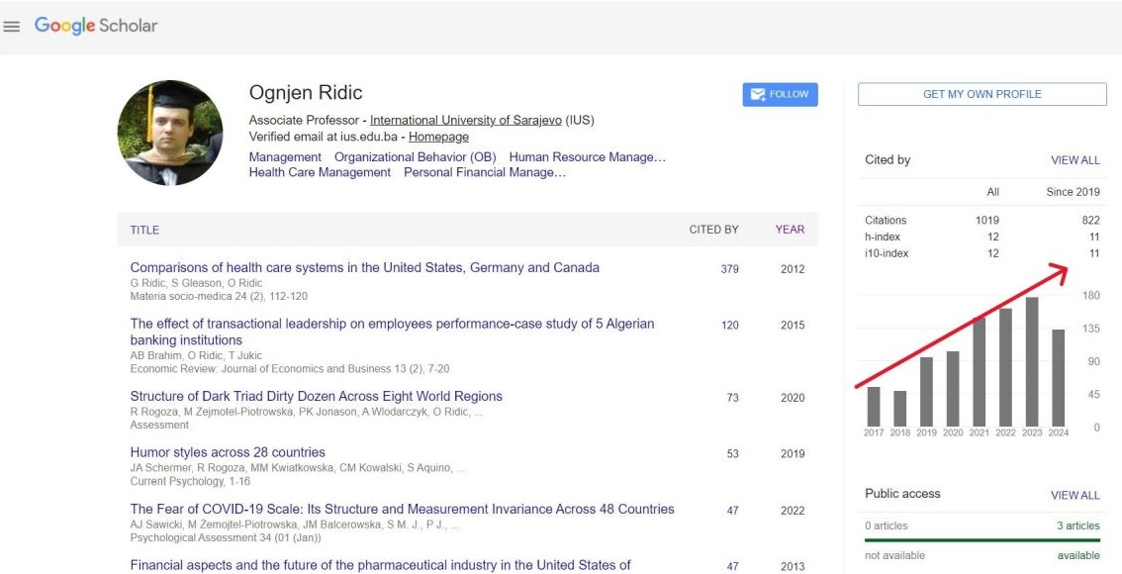This screenshot has width=1122, height=574.
Task: Click the Google Scholar logo
Action: click(96, 26)
